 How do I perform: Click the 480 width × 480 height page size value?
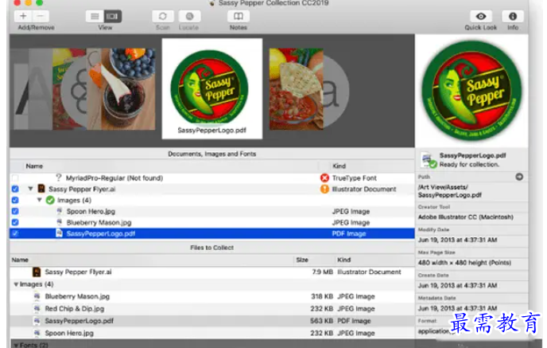[x=464, y=263]
